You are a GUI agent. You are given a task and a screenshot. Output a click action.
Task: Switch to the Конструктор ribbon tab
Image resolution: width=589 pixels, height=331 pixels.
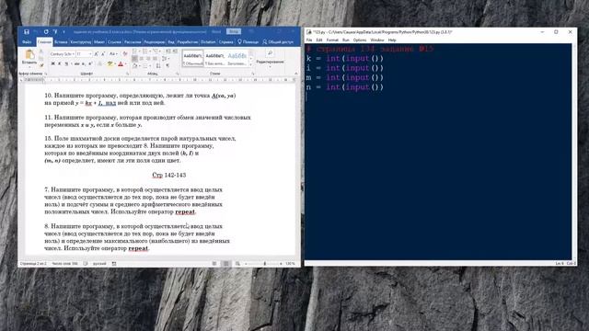click(x=81, y=42)
